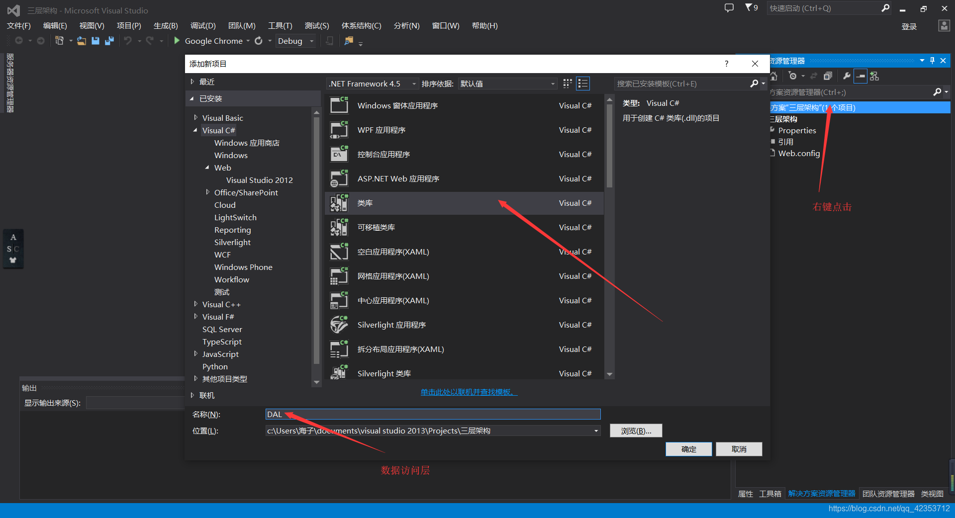The width and height of the screenshot is (955, 518).
Task: Select the Silverlight 应用程序 template
Action: click(x=464, y=325)
